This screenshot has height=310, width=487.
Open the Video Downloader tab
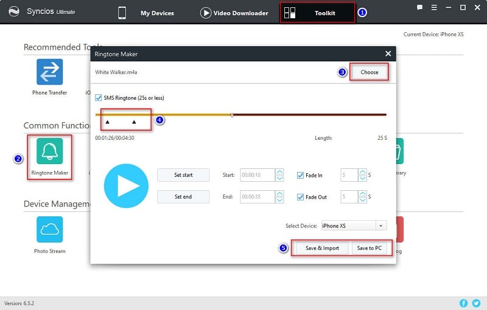coord(234,13)
